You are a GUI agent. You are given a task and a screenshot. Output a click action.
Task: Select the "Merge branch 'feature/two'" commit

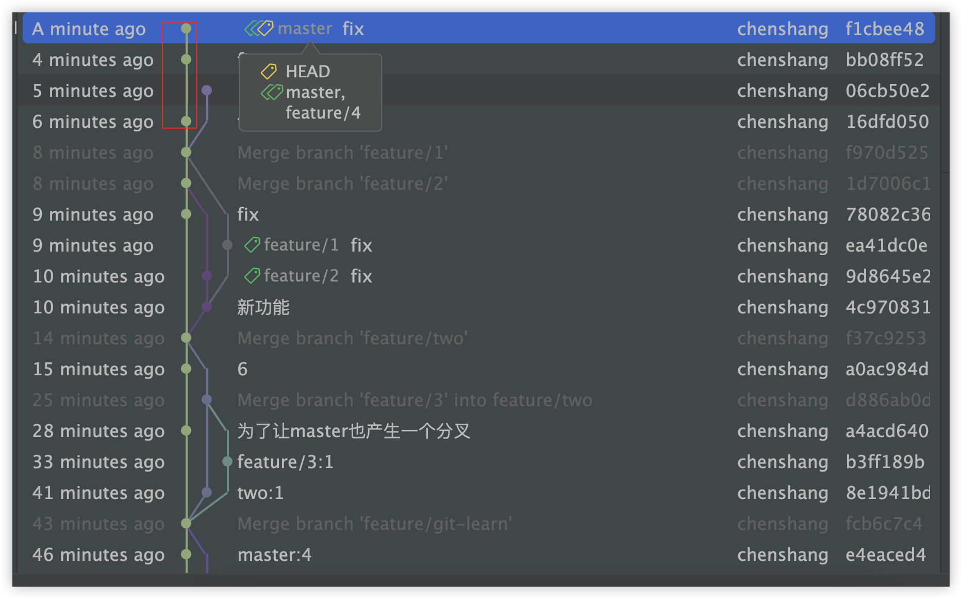click(x=352, y=338)
